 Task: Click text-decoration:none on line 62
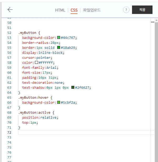coord(43,83)
